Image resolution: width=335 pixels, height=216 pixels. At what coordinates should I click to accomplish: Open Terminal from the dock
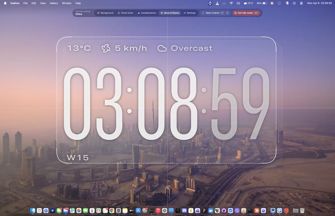coord(250,211)
